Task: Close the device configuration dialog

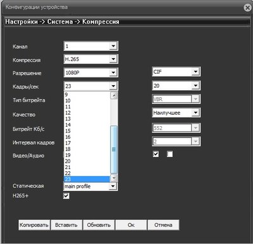Action: click(247, 8)
